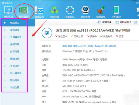Click ATI Radeon Xpress 1150 value

coord(86,81)
